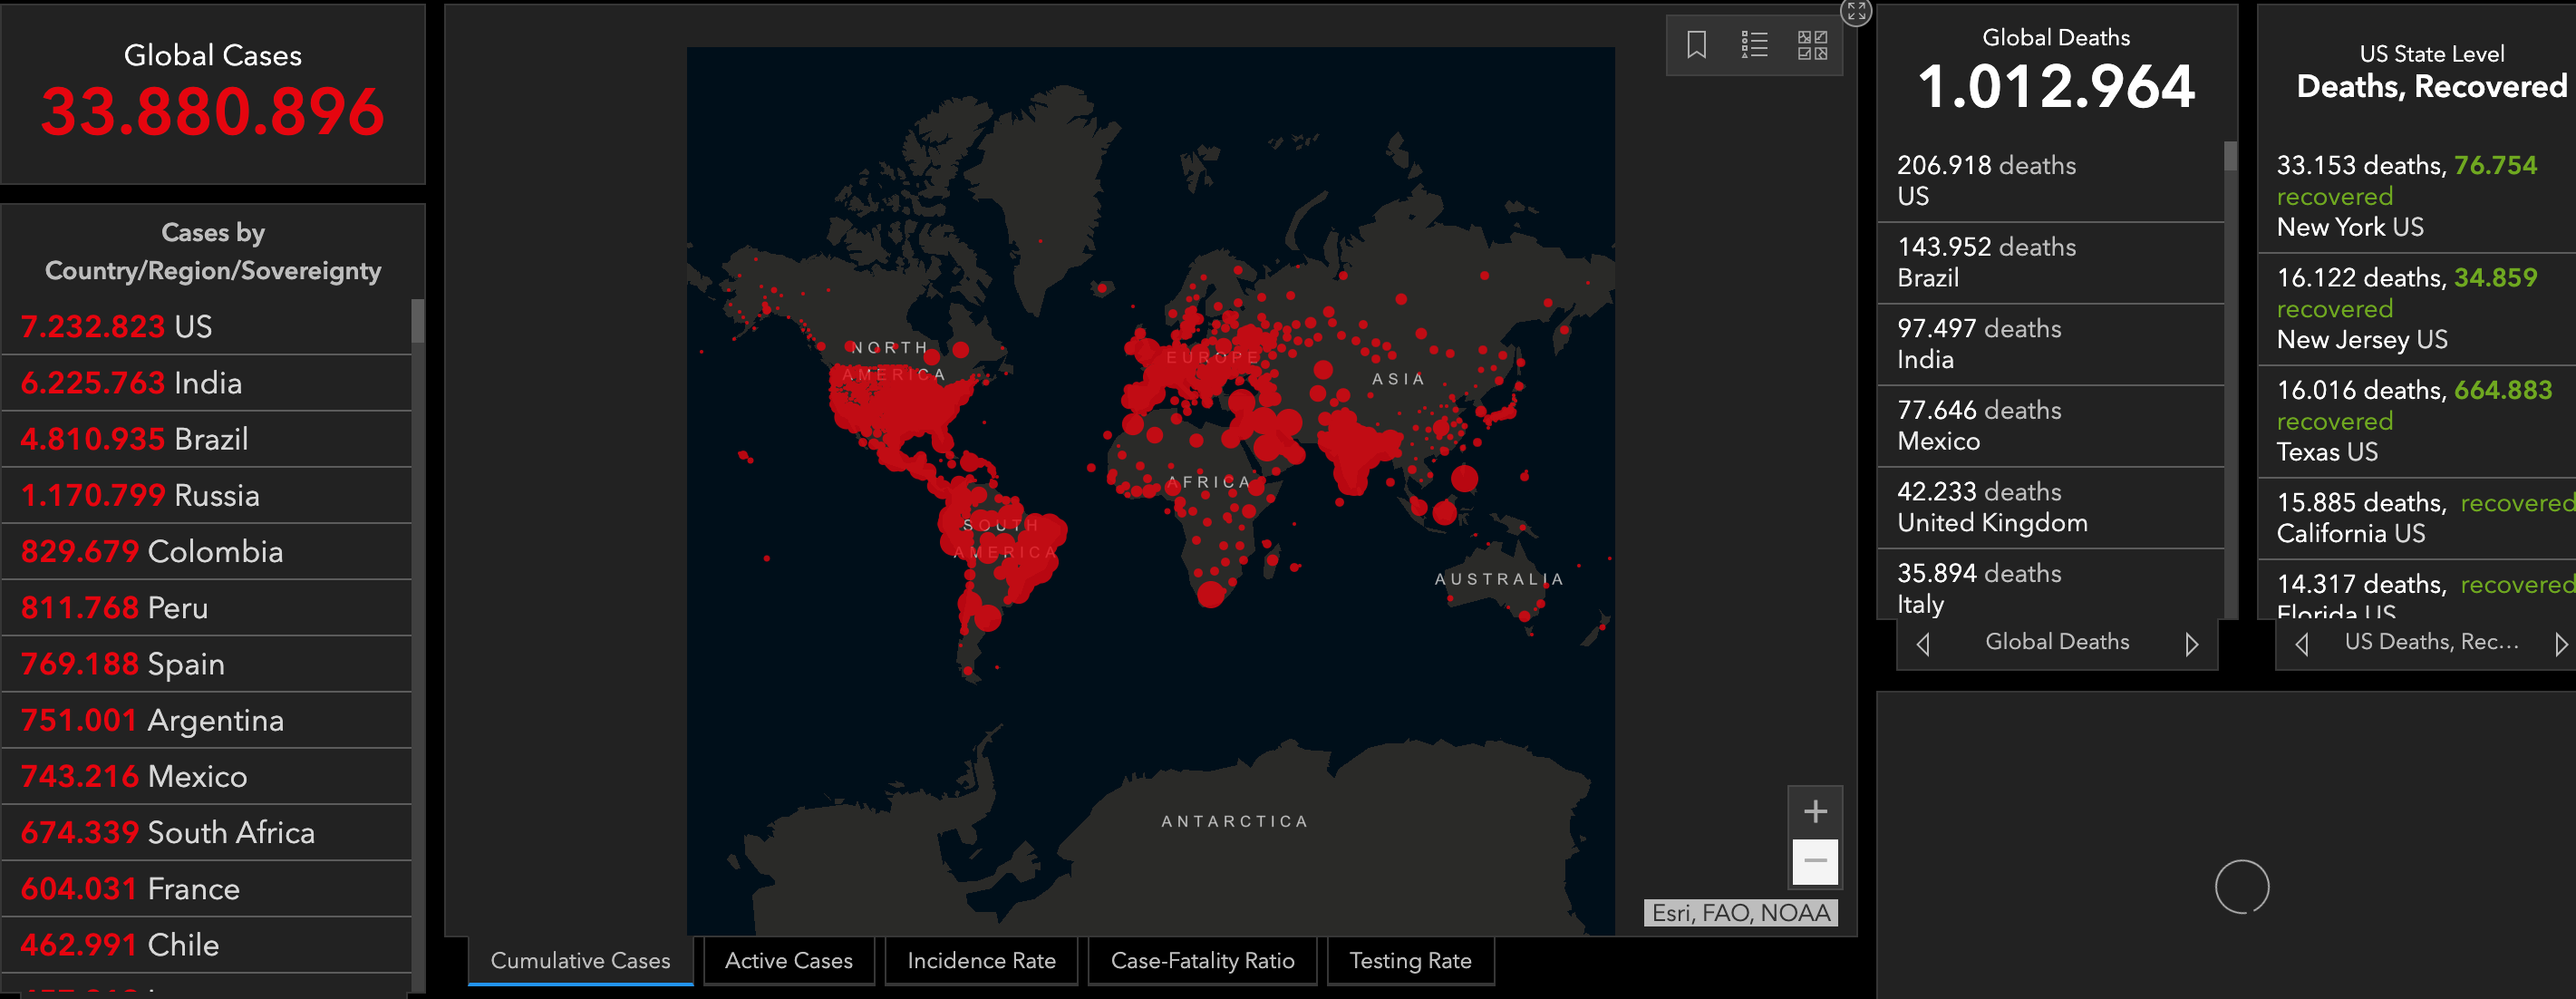Viewport: 2576px width, 999px height.
Task: Switch to Incidence Rate tab
Action: coord(981,960)
